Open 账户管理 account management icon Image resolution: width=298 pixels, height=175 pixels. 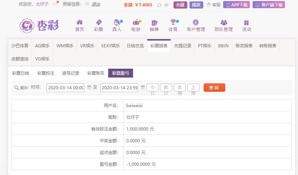pos(196,22)
